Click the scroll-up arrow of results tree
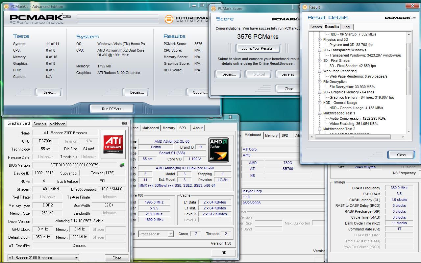 [409, 34]
